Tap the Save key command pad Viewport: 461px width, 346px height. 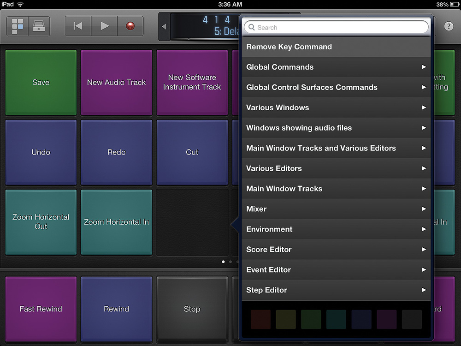[x=41, y=83]
